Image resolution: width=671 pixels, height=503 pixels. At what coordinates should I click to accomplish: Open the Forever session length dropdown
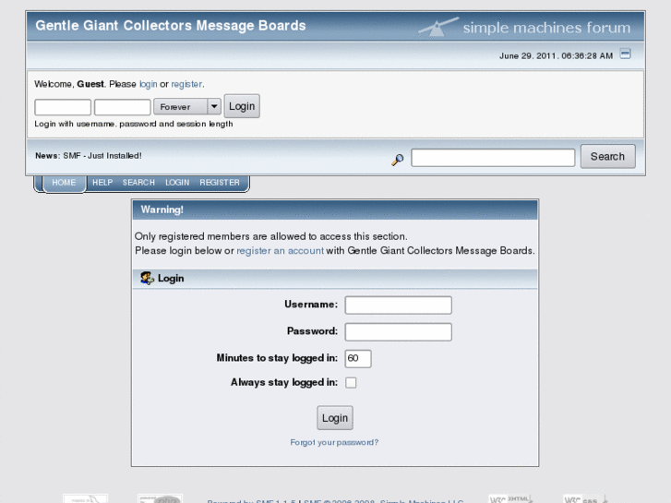(187, 106)
